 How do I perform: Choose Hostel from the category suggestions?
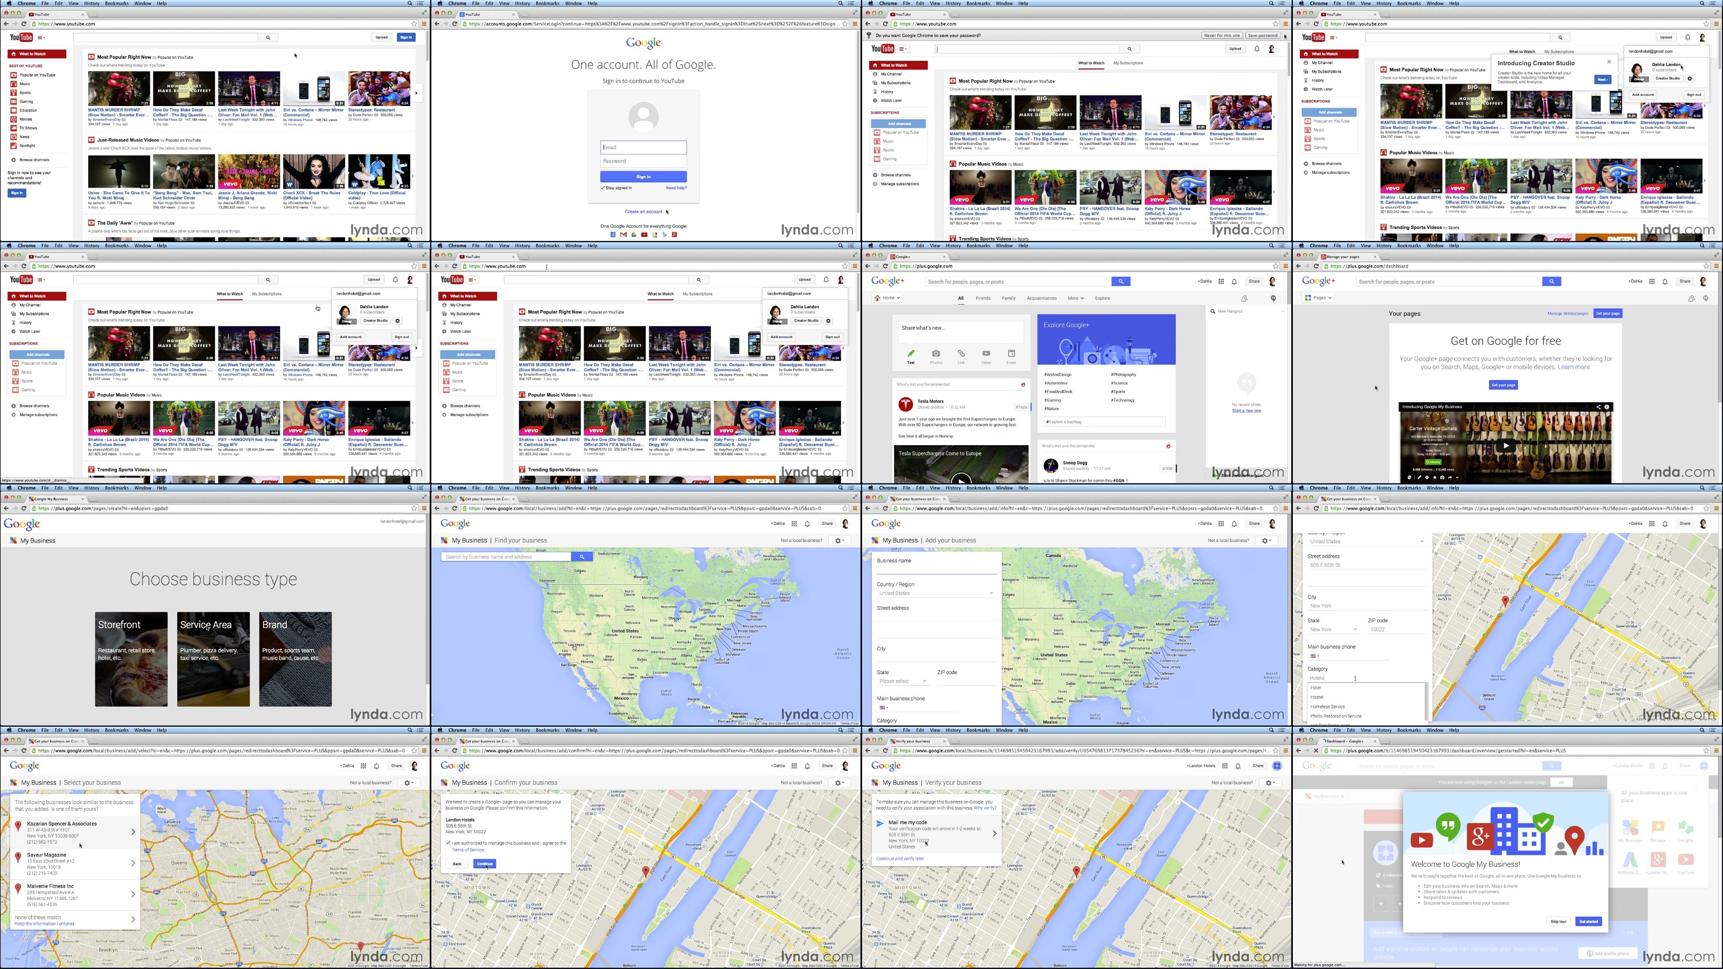pos(1316,697)
